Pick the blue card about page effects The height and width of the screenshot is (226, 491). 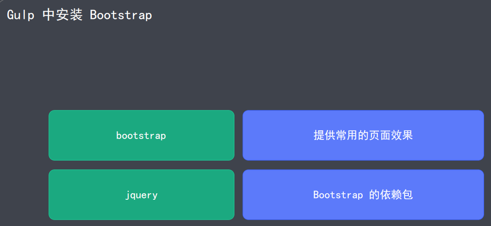point(363,135)
